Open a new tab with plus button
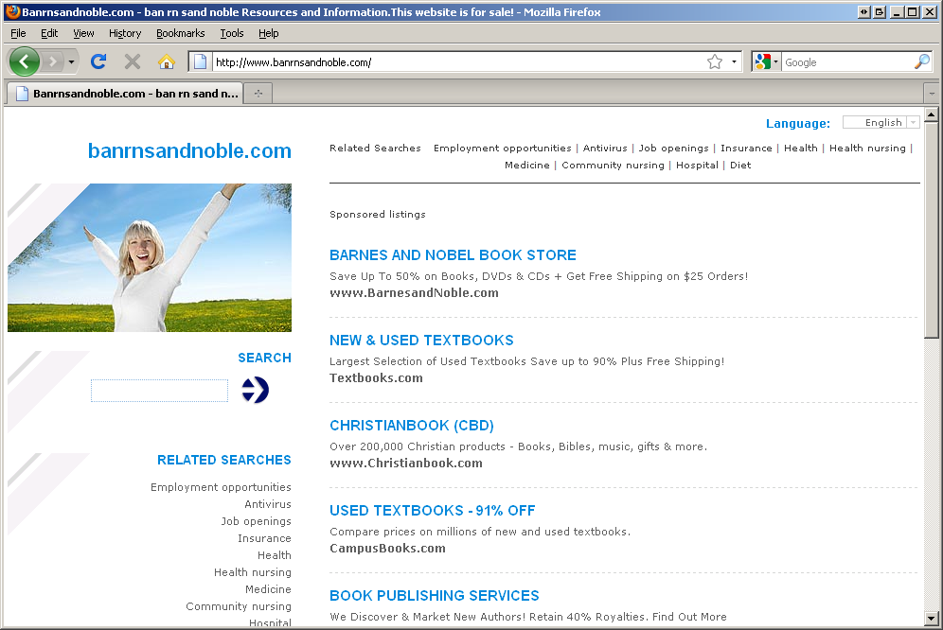This screenshot has width=943, height=630. [258, 94]
